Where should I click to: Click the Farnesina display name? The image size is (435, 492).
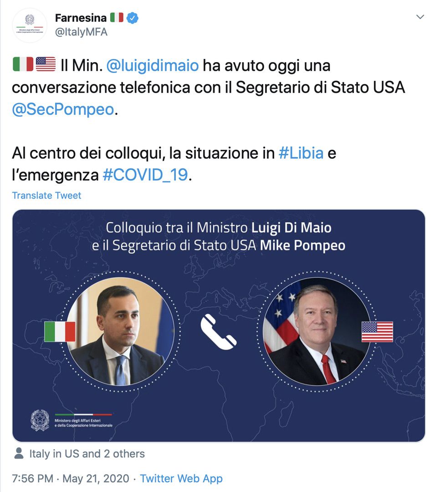click(81, 18)
